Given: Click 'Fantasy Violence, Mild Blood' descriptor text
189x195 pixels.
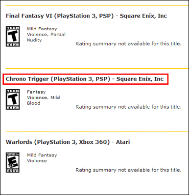Looking at the screenshot, I should coord(44,97).
